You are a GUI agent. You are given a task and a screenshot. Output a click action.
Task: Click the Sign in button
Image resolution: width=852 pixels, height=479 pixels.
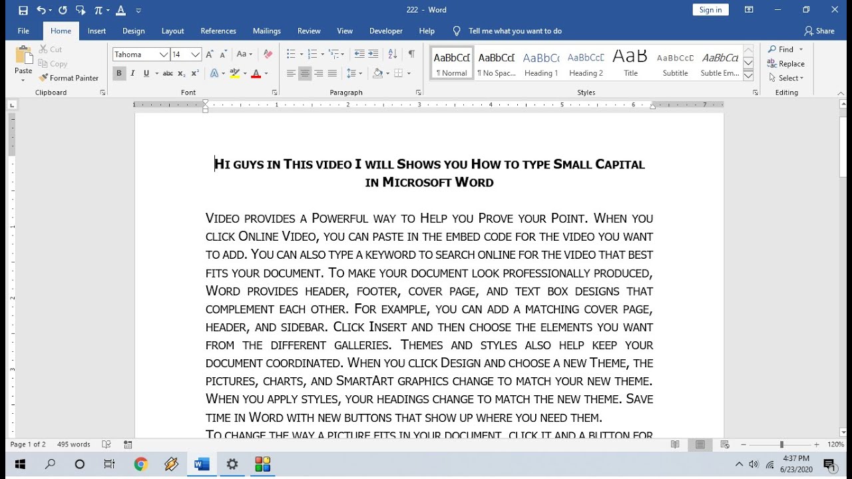(x=710, y=10)
